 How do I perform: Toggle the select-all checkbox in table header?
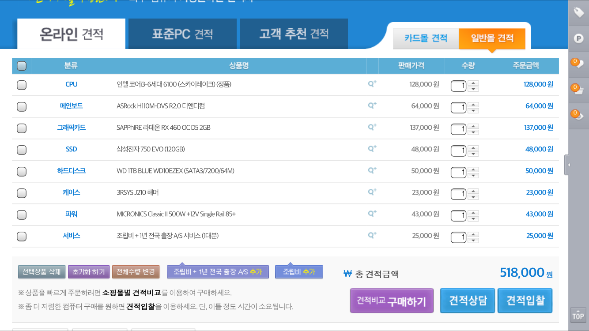[x=21, y=66]
